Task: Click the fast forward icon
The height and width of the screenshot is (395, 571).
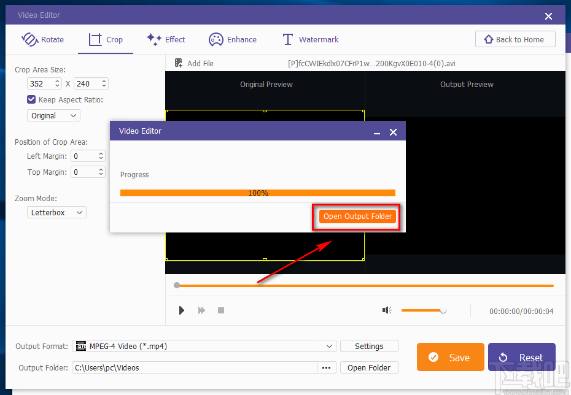Action: pyautogui.click(x=201, y=310)
